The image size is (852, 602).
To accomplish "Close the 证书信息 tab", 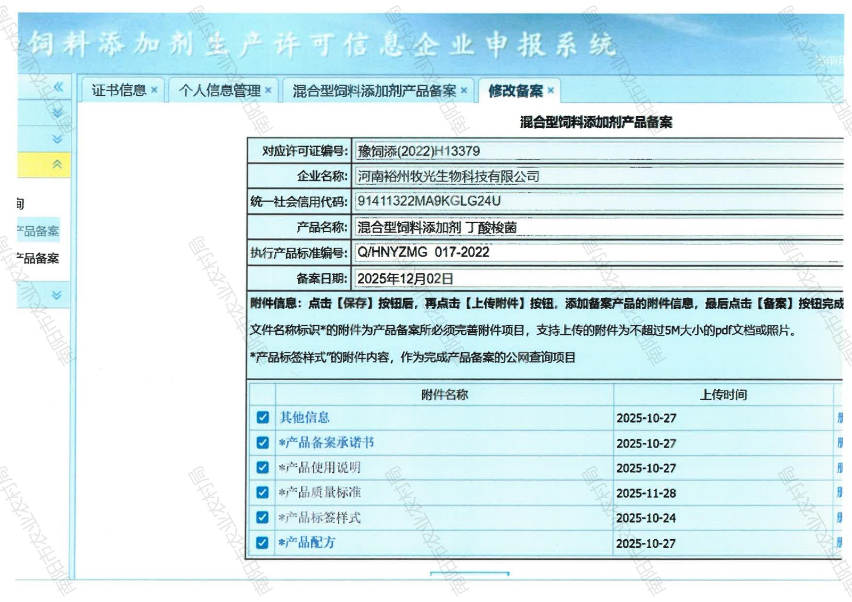I will tap(154, 90).
